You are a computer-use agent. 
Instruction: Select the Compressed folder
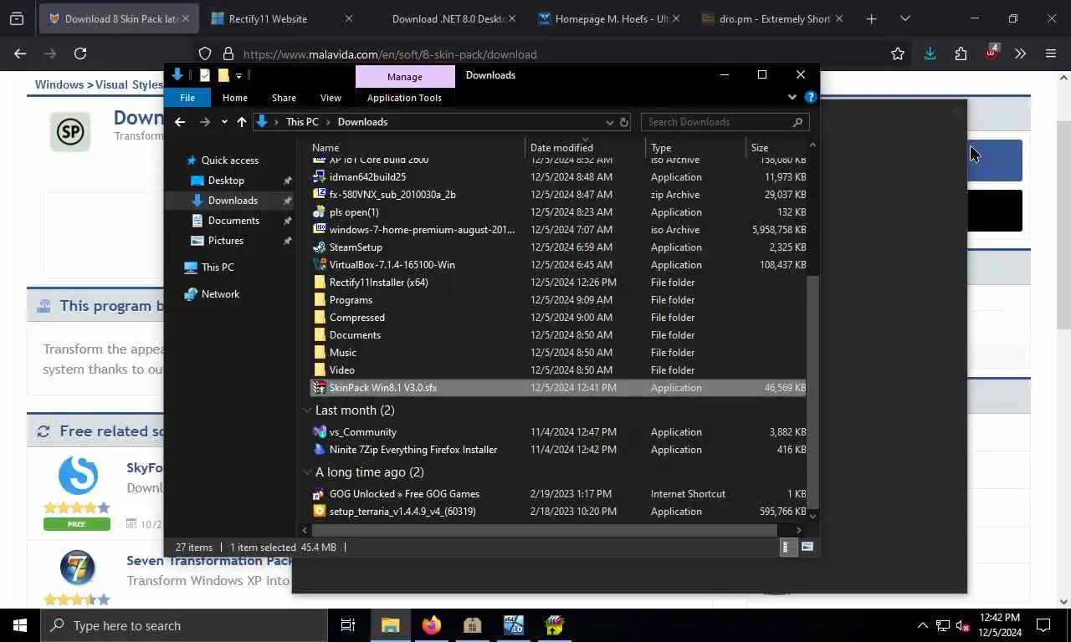(356, 318)
